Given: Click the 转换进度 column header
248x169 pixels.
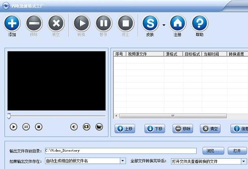Looking at the screenshot, I should [237, 54].
